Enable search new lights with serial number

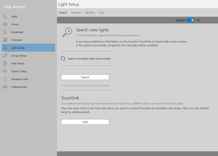(x=63, y=58)
